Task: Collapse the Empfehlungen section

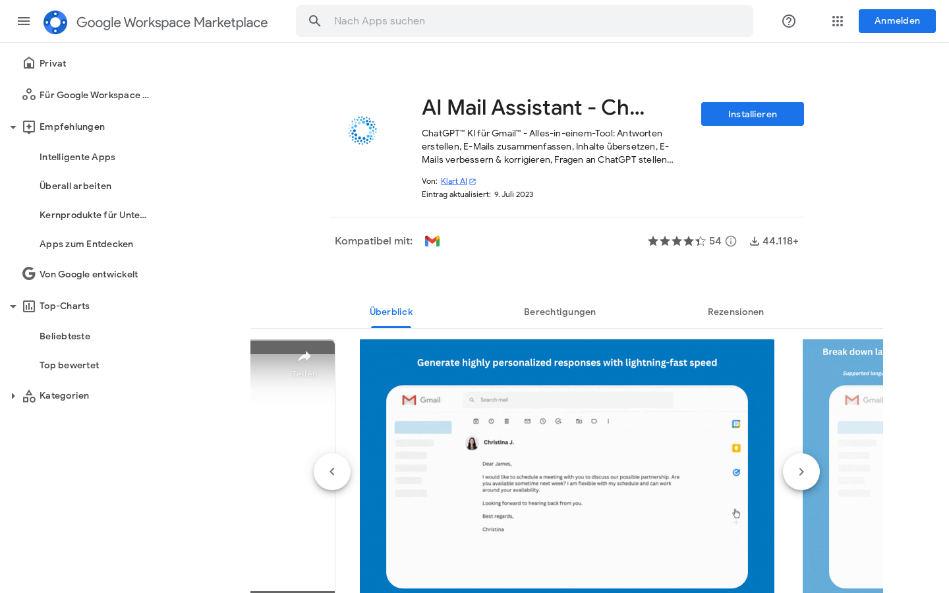Action: [13, 127]
